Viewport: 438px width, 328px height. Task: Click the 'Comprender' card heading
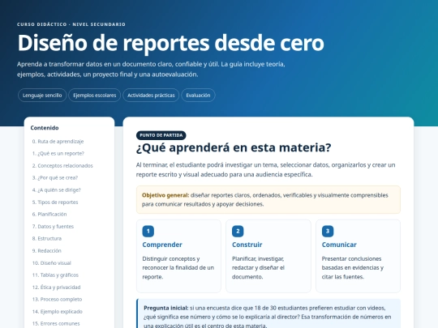click(162, 245)
